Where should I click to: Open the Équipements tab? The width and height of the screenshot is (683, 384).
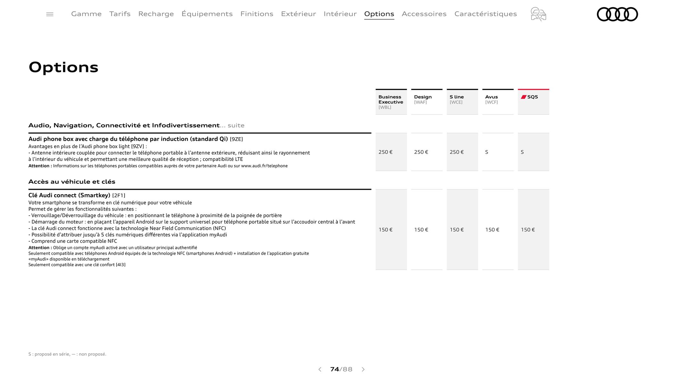pyautogui.click(x=207, y=14)
